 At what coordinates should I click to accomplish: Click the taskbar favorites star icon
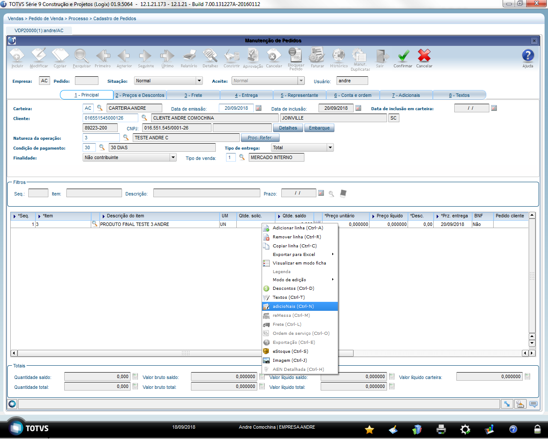click(369, 429)
